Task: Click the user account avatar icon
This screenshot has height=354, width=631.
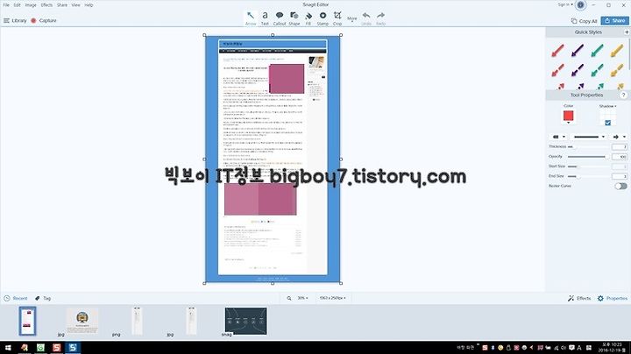Action: 580,5
